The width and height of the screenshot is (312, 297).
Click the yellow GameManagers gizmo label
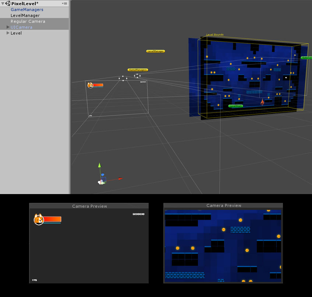click(138, 69)
